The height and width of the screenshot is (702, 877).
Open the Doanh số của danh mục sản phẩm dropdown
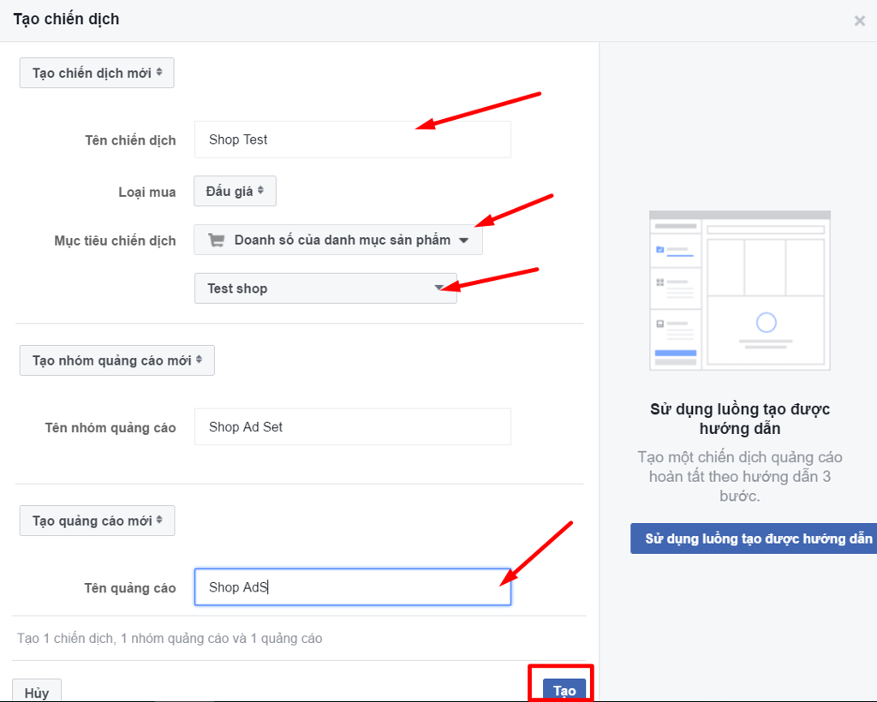[x=338, y=241]
